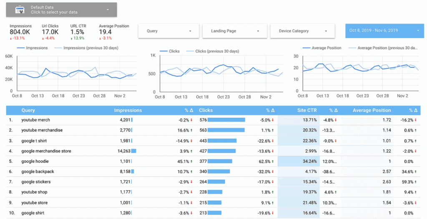Expand the Device Category filter dropdown

click(x=303, y=31)
